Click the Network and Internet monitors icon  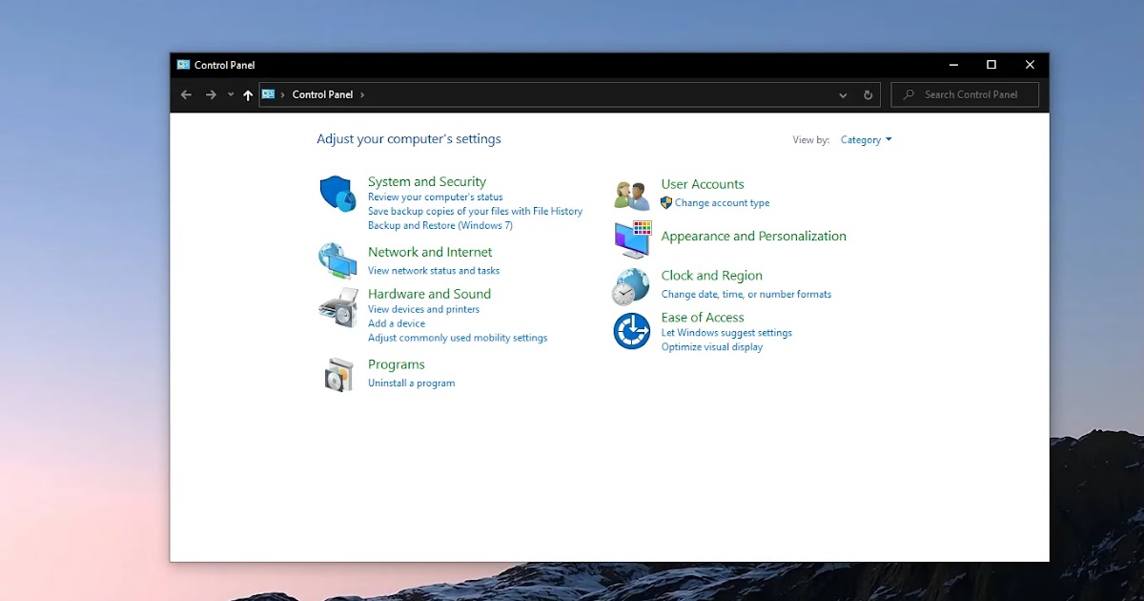337,259
